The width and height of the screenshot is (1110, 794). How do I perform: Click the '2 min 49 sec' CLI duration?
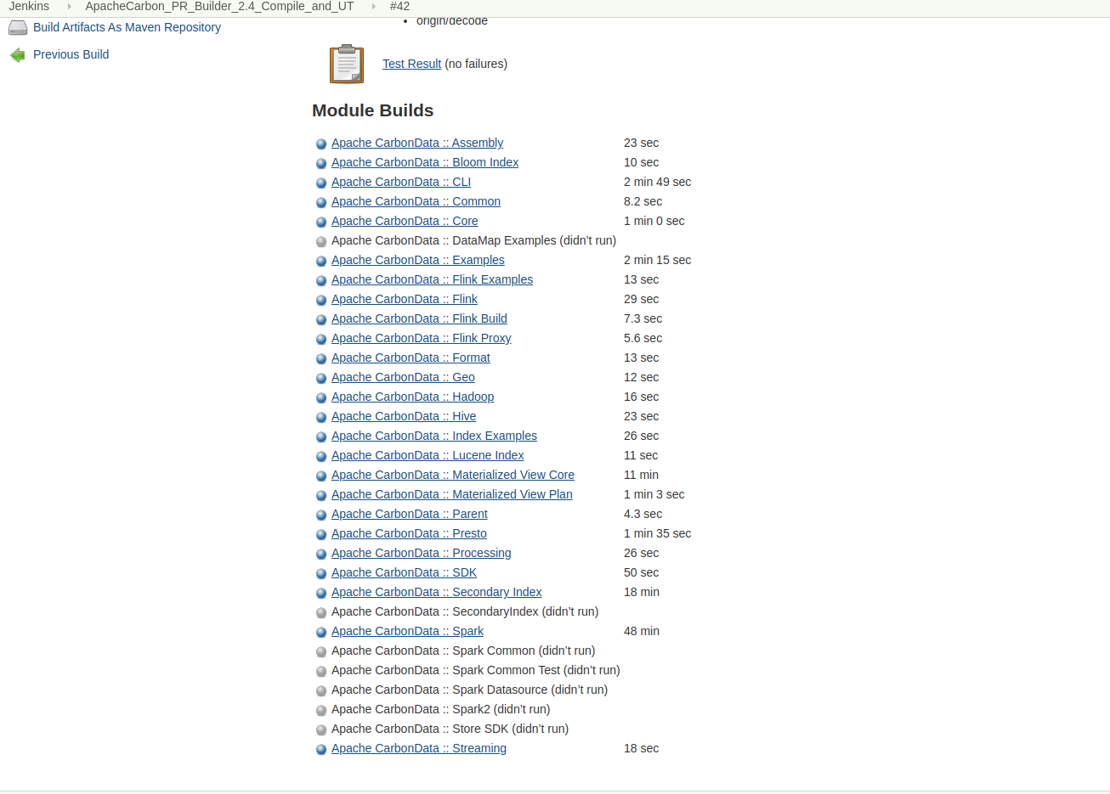point(657,182)
